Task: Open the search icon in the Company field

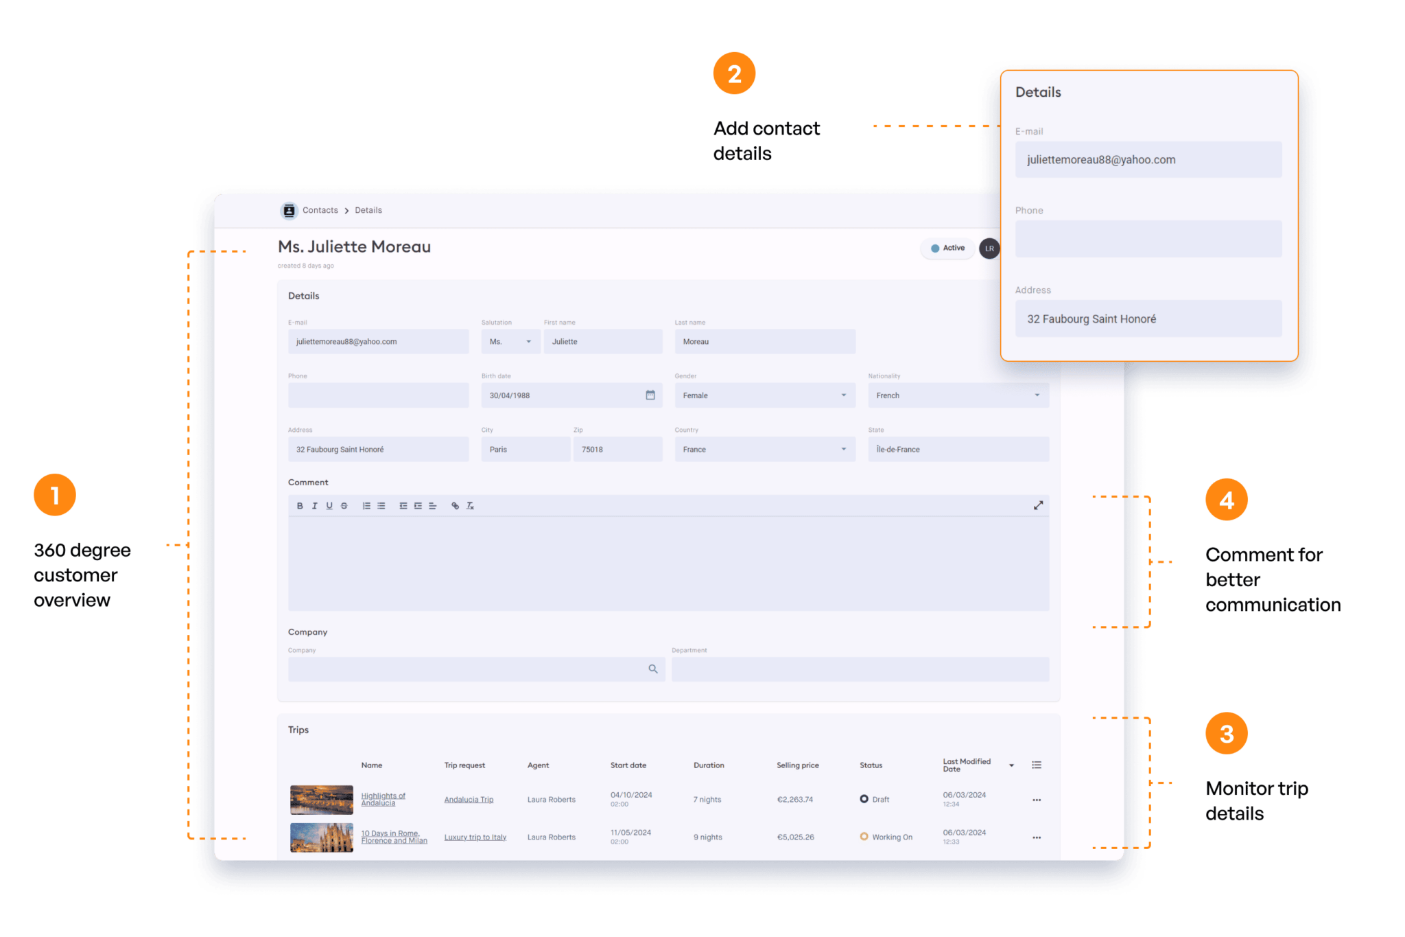Action: (x=653, y=669)
